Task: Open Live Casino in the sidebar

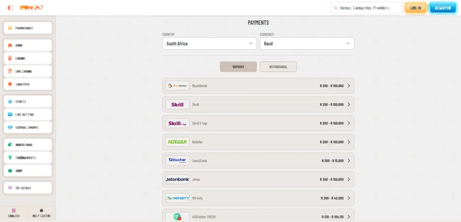Action: [x=28, y=71]
